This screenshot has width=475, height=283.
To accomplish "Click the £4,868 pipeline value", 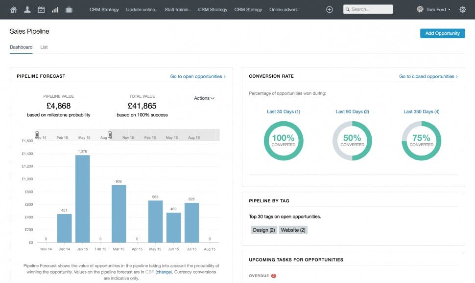I will (58, 106).
